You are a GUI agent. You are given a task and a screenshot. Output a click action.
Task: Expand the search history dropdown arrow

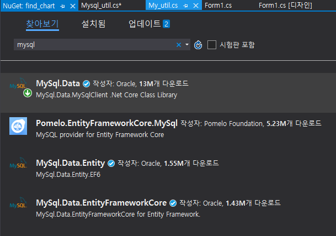coord(187,45)
